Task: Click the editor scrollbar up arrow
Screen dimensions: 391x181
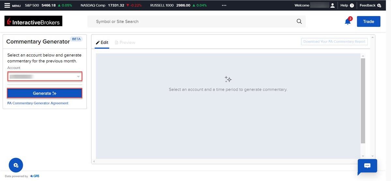Action: [363, 56]
